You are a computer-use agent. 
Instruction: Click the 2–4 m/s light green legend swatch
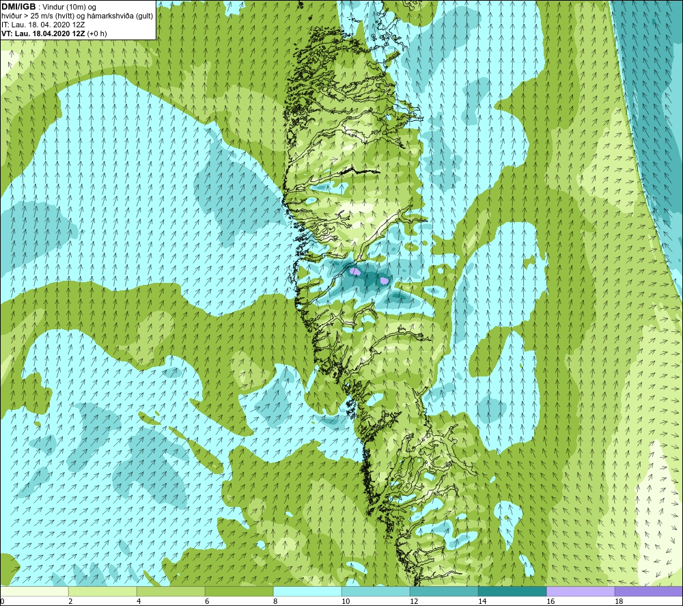[x=102, y=591]
